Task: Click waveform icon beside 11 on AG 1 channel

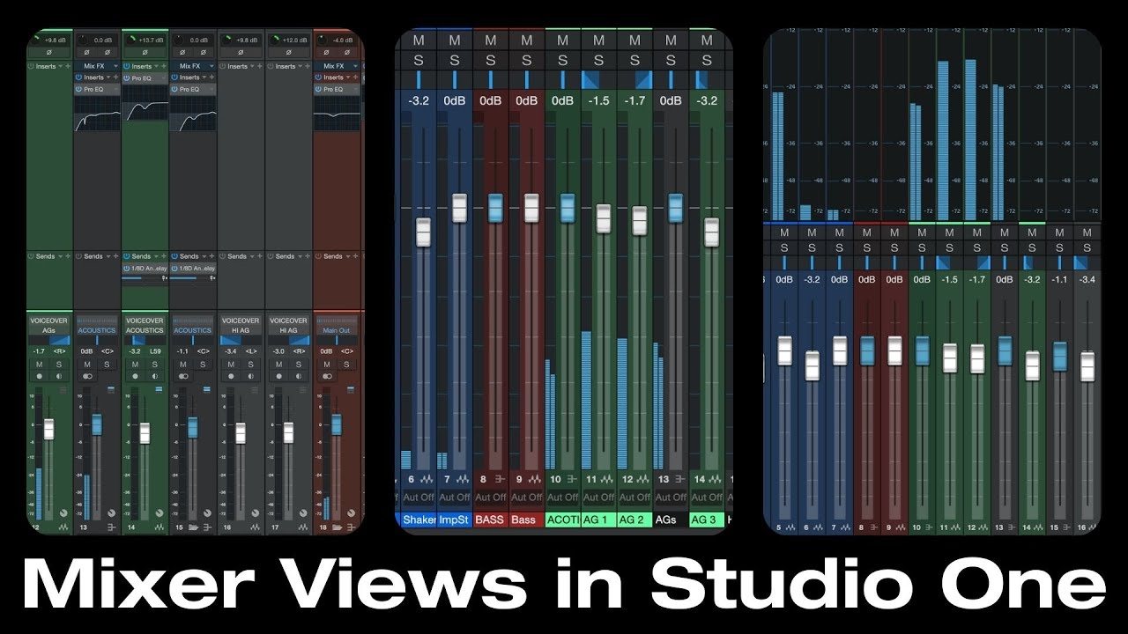Action: click(x=609, y=479)
